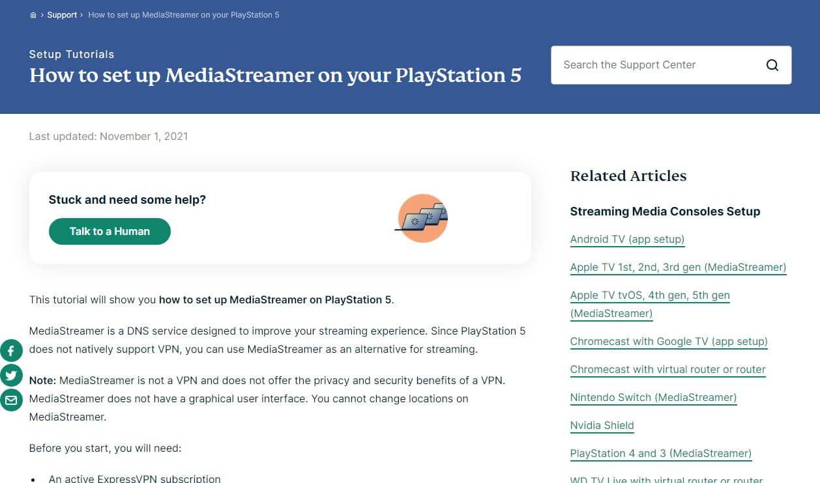Click the 'Note:' paragraph label
This screenshot has height=483, width=820.
point(43,380)
